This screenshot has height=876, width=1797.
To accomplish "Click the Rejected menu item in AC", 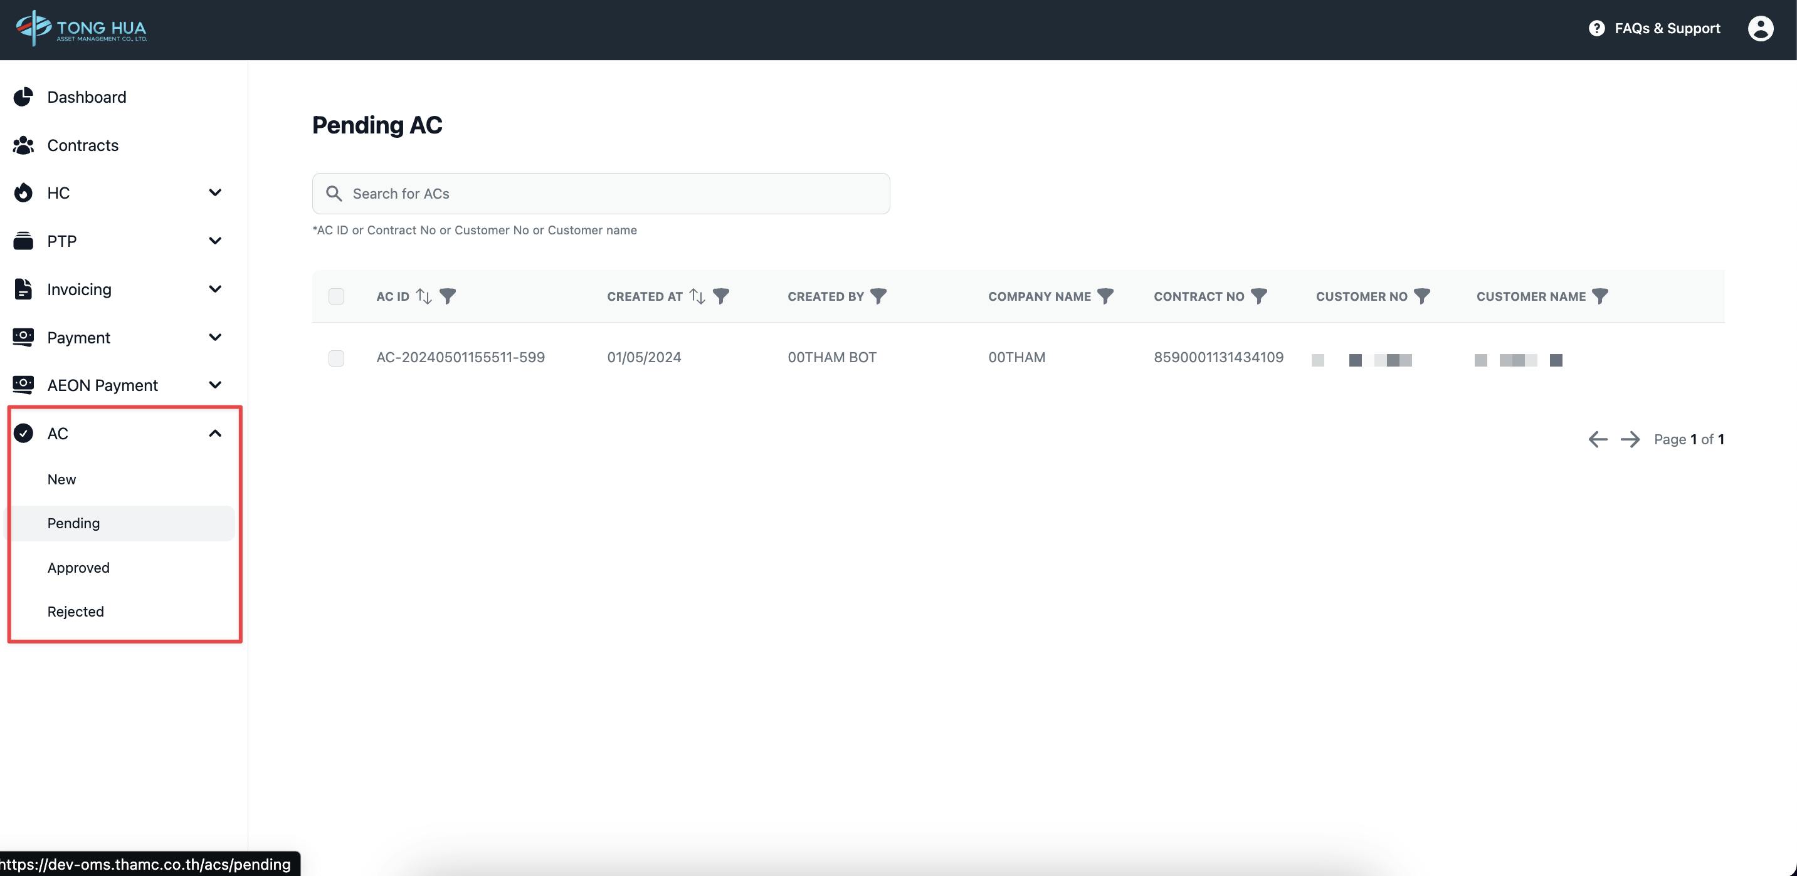I will (x=76, y=612).
